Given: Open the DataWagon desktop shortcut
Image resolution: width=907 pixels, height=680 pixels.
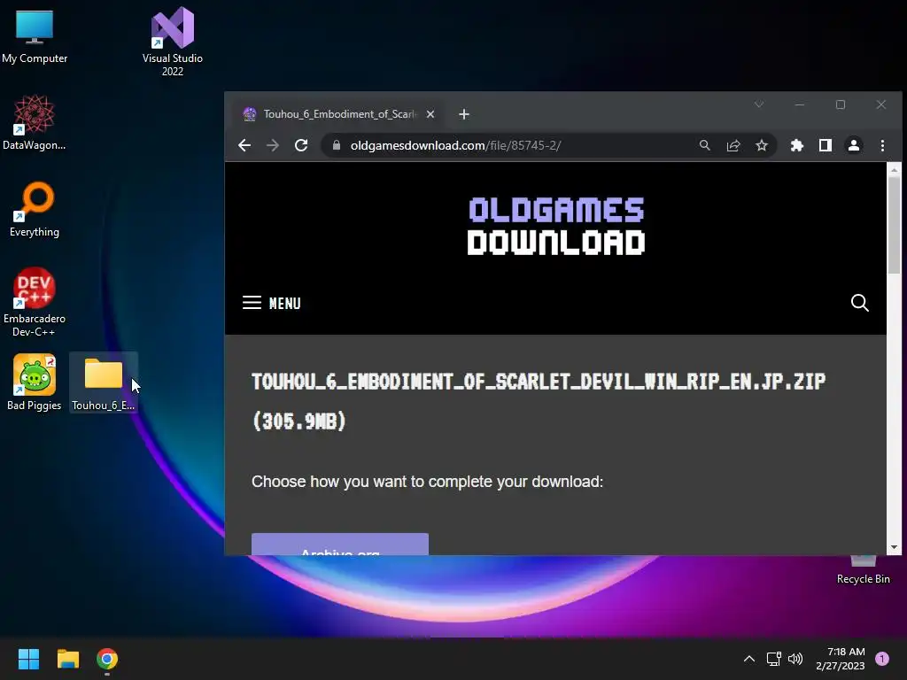Looking at the screenshot, I should point(35,122).
